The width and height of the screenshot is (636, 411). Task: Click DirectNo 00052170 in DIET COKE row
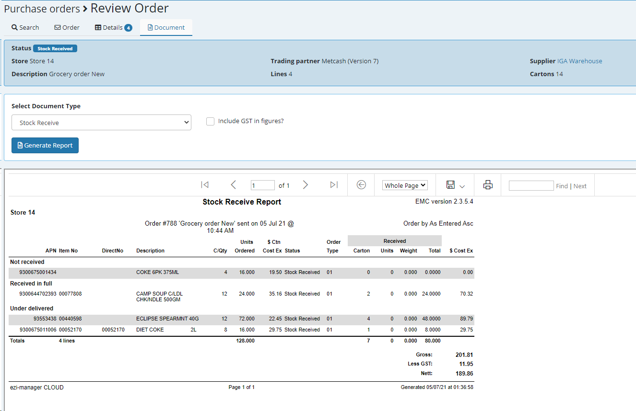113,330
